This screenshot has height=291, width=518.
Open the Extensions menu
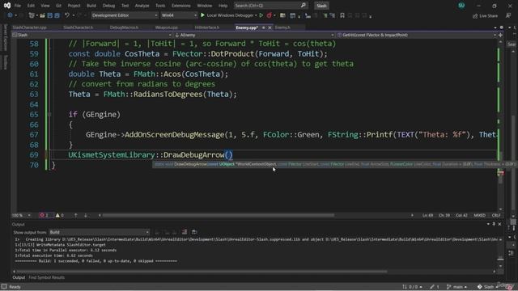point(181,6)
